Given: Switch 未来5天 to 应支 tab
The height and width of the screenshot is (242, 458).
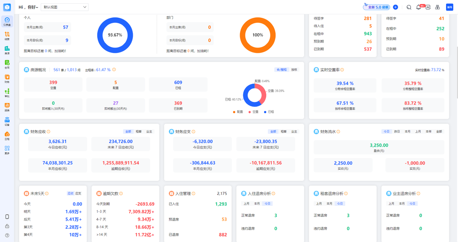Looking at the screenshot, I should click(x=78, y=193).
